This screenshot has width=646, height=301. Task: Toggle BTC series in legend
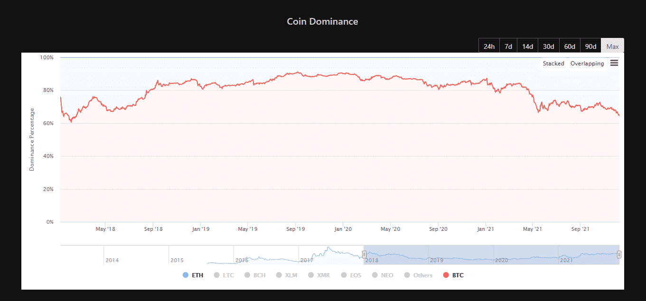pyautogui.click(x=453, y=275)
